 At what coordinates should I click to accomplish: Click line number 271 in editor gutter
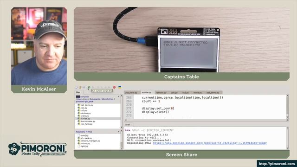(129, 108)
